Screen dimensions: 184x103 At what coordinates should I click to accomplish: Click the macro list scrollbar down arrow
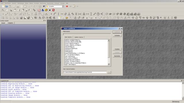[x=109, y=64]
